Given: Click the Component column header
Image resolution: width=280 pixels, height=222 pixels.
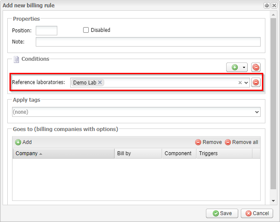Looking at the screenshot, I should click(179, 153).
